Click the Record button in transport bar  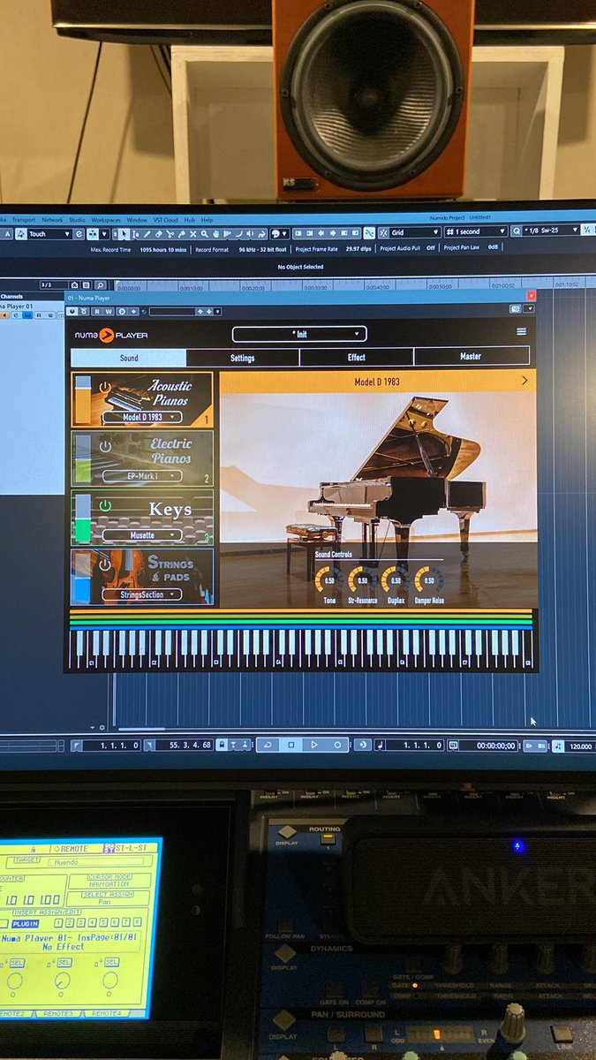(x=336, y=745)
